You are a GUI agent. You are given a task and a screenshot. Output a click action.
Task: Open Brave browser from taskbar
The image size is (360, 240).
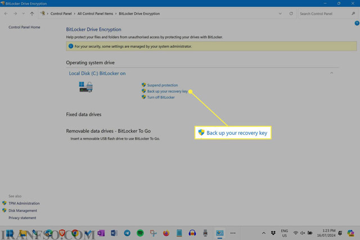62,233
